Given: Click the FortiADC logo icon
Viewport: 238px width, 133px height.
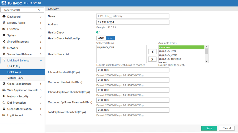Looking at the screenshot, I should coord(4,3).
